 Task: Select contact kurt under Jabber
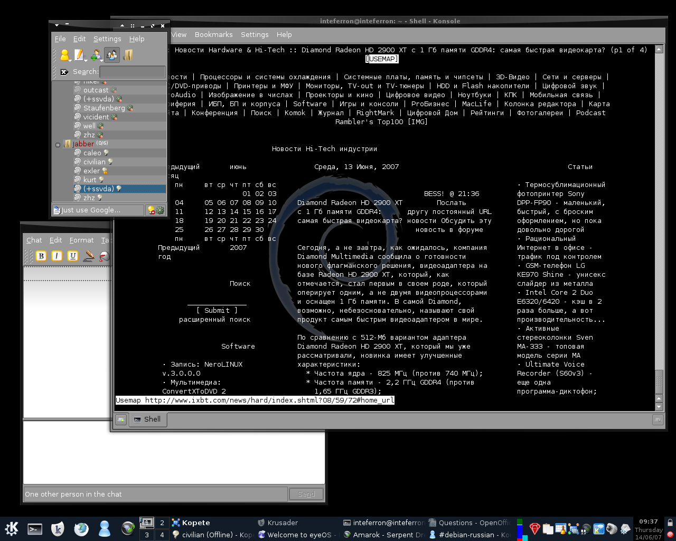[x=119, y=180]
